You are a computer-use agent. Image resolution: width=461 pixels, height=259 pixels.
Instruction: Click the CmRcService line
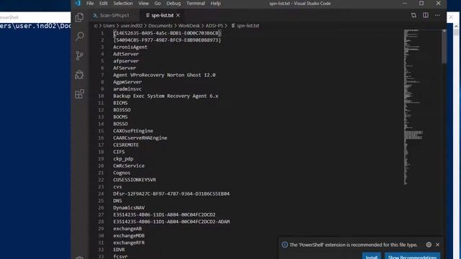tap(129, 166)
